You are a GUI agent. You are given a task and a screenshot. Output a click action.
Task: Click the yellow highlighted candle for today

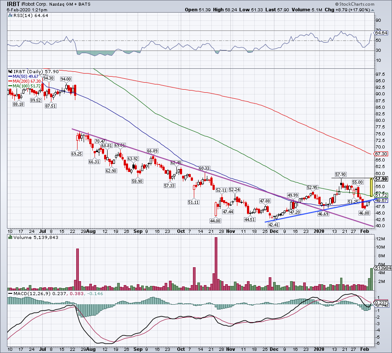coord(372,187)
